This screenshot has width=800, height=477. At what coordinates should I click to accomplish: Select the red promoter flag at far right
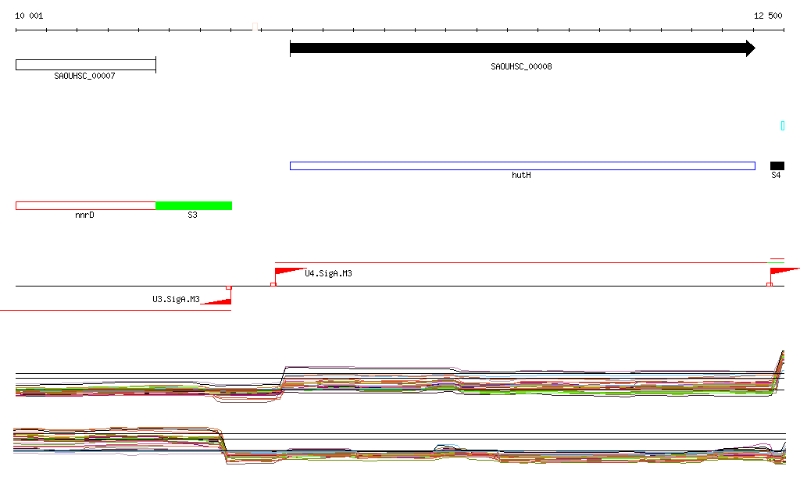783,272
